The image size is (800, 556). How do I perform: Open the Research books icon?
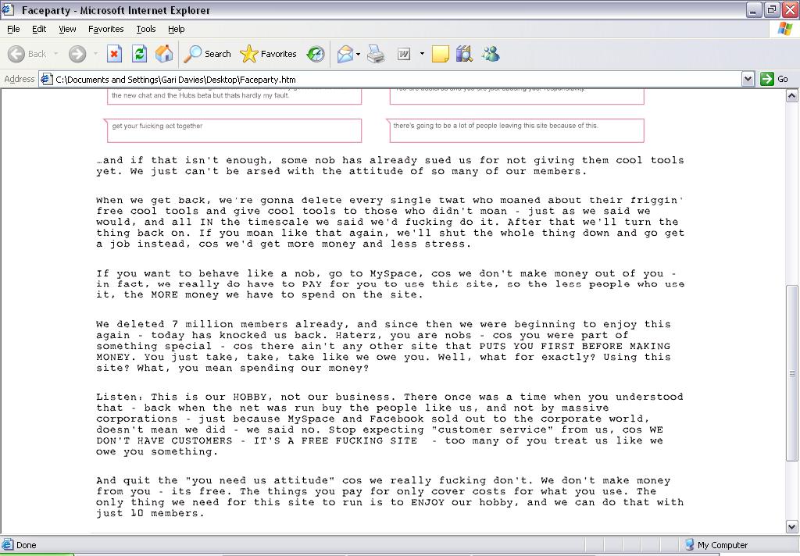pyautogui.click(x=464, y=54)
